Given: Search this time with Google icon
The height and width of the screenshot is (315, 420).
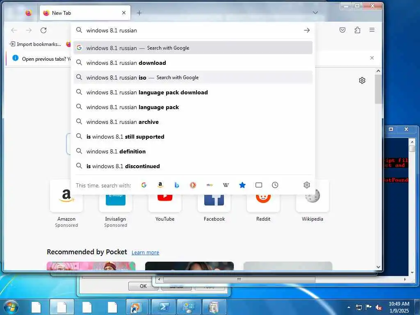Looking at the screenshot, I should tap(144, 185).
